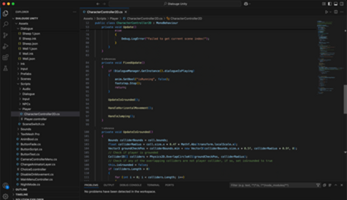Open the Run and Debug view
This screenshot has height=200, width=347.
click(6, 46)
